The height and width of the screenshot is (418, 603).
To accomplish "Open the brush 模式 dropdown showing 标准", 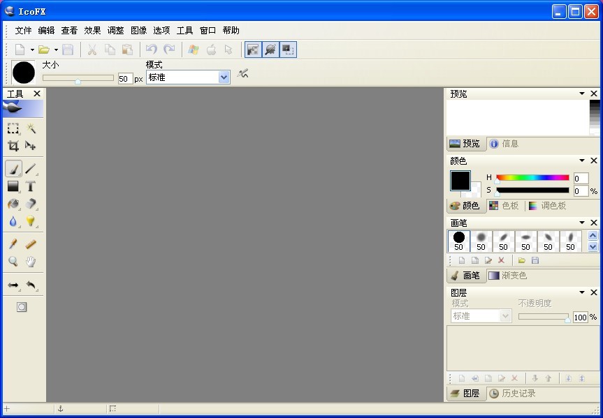I will point(188,77).
